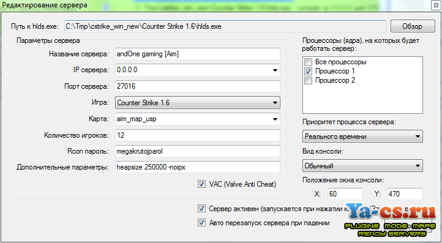Edit the hlds.exe path field
Image resolution: width=442 pixels, height=243 pixels.
click(225, 26)
